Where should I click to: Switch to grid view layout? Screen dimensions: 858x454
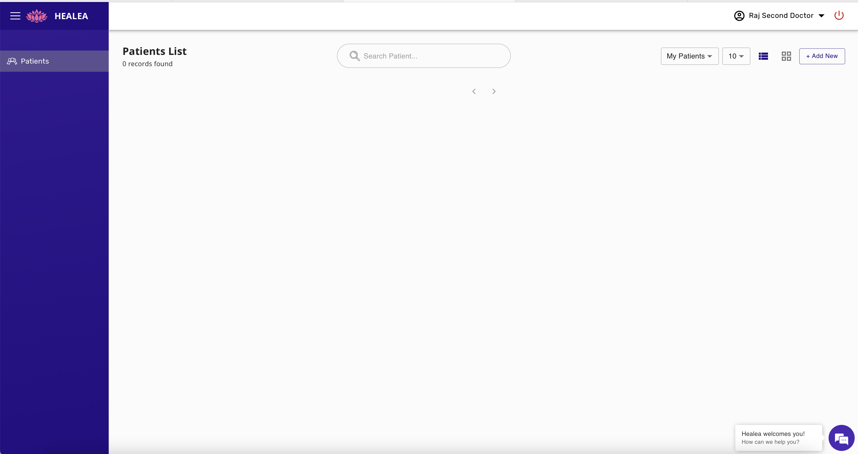click(x=786, y=56)
